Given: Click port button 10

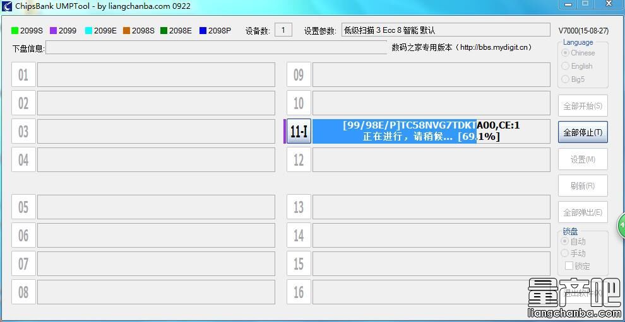Looking at the screenshot, I should coord(299,103).
